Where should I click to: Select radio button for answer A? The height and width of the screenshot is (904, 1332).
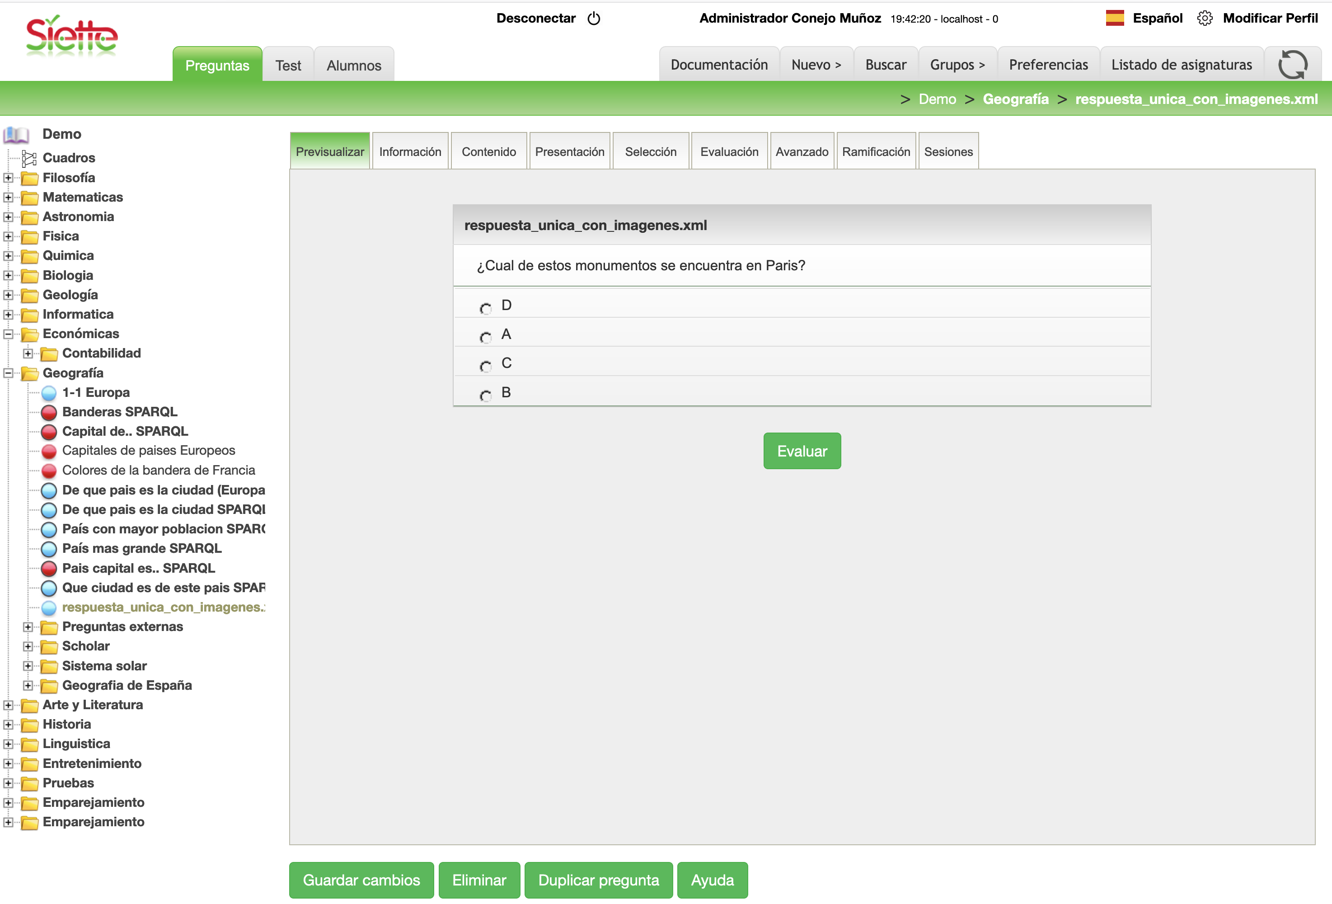pyautogui.click(x=485, y=337)
